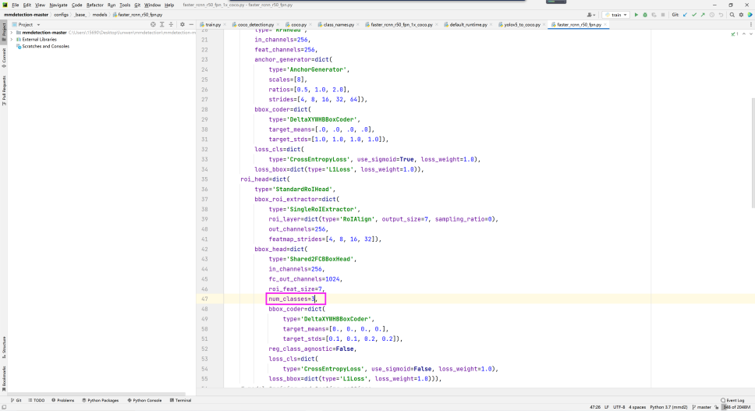The width and height of the screenshot is (755, 411).
Task: Expand External Libraries node
Action: click(x=12, y=40)
